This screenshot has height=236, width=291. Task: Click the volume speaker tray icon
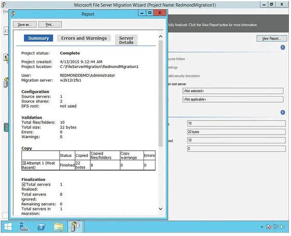(x=282, y=227)
